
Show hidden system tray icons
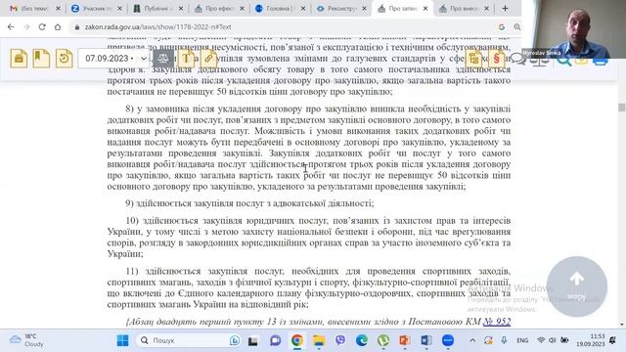[472, 340]
